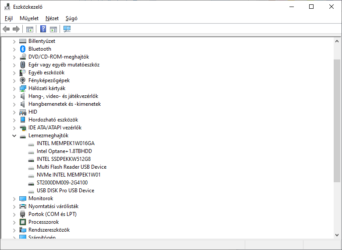Toggle the console tree pane toolbar icon

30,29
